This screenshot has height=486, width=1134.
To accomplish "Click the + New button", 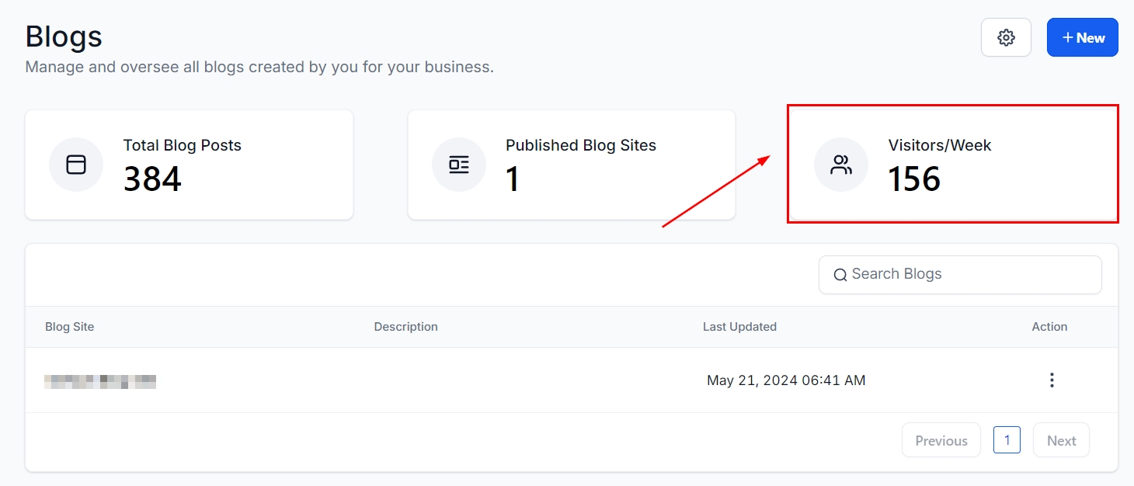I will coord(1082,37).
